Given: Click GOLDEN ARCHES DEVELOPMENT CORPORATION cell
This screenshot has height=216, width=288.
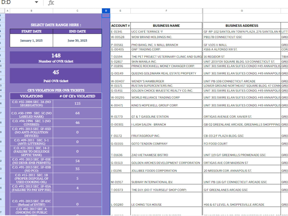Looking at the screenshot, I should point(166,161).
